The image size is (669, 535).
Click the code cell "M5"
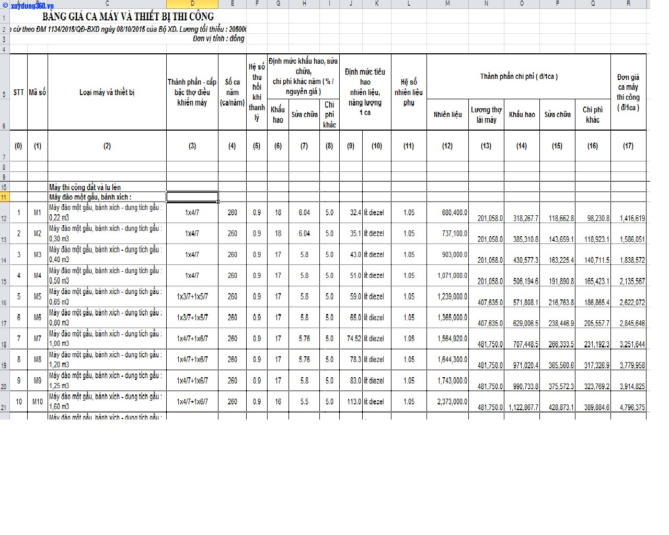[x=38, y=297]
